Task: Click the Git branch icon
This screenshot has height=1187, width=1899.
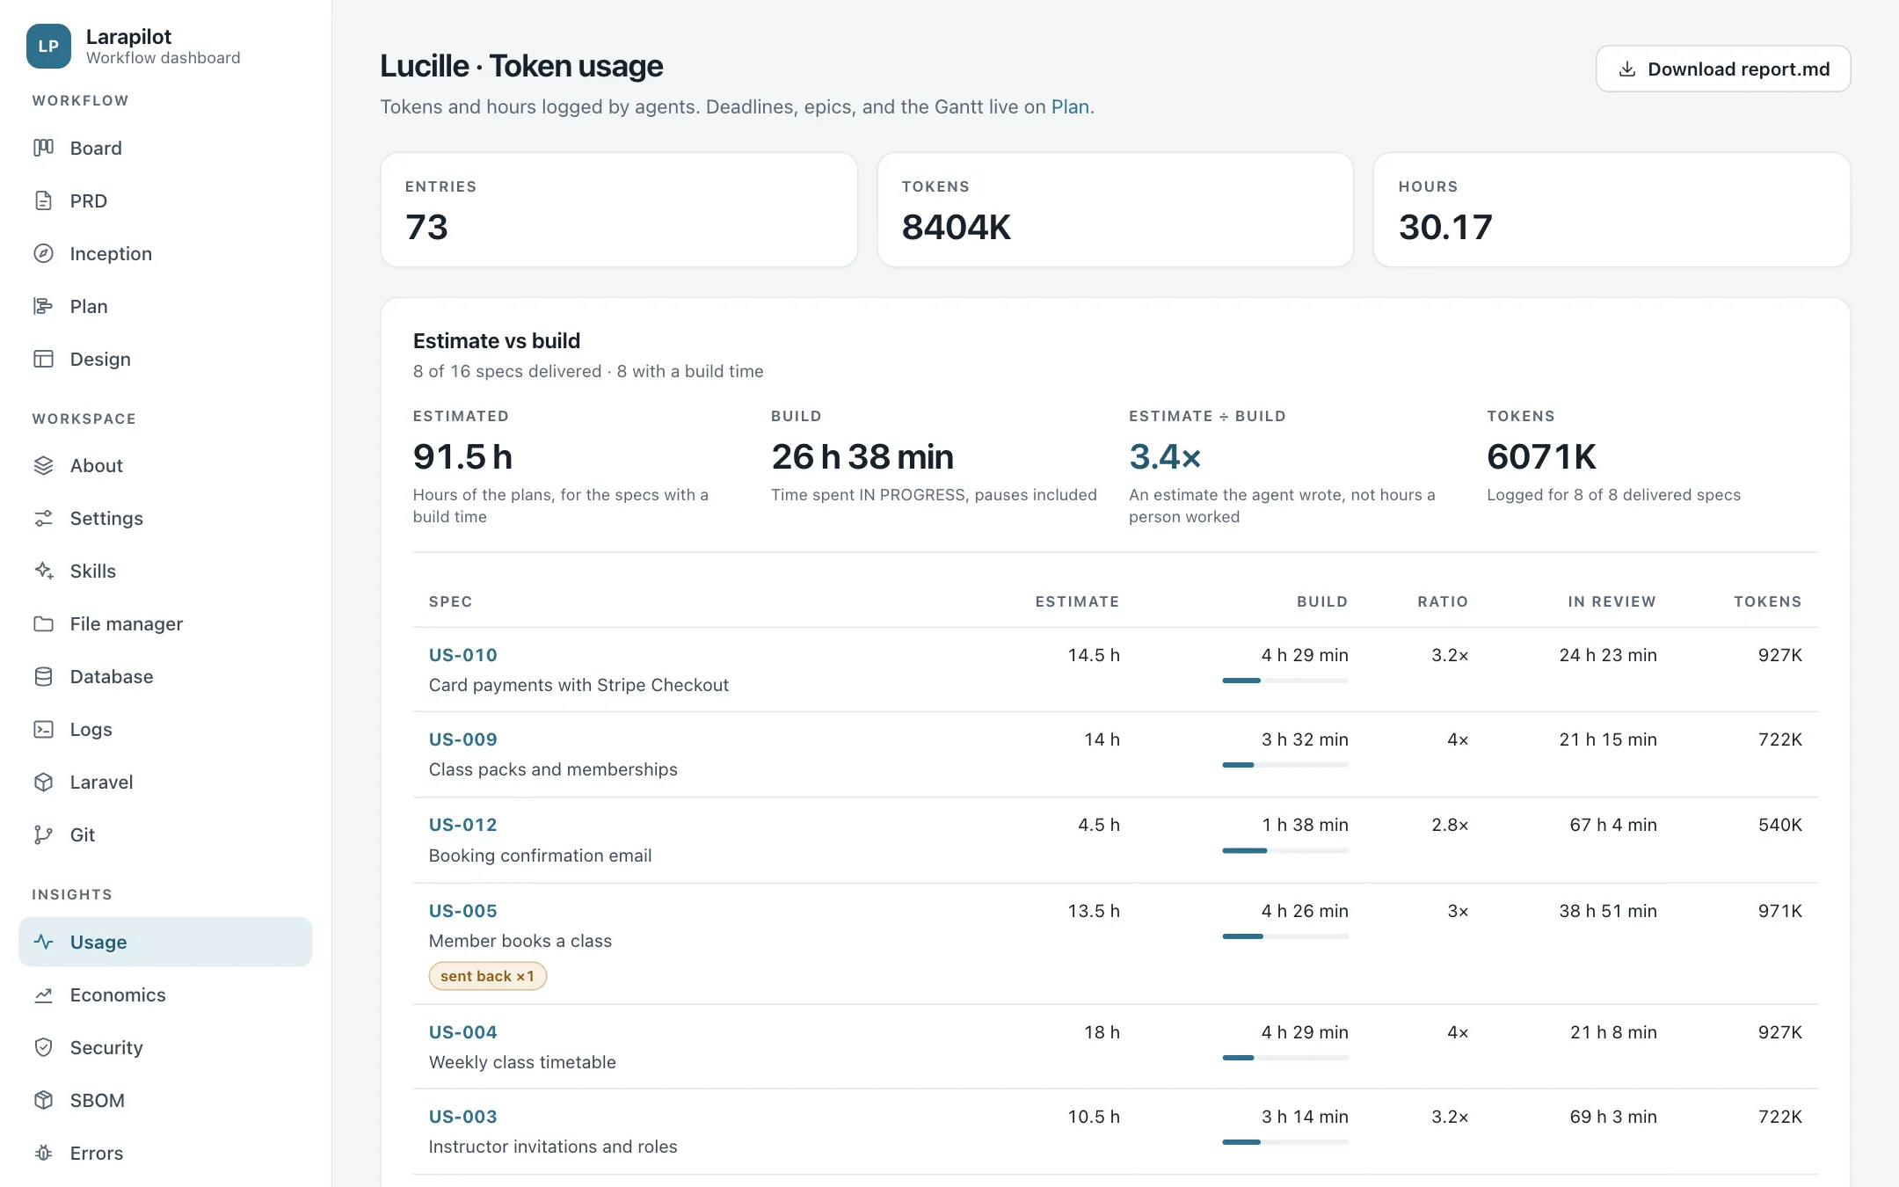Action: tap(43, 834)
